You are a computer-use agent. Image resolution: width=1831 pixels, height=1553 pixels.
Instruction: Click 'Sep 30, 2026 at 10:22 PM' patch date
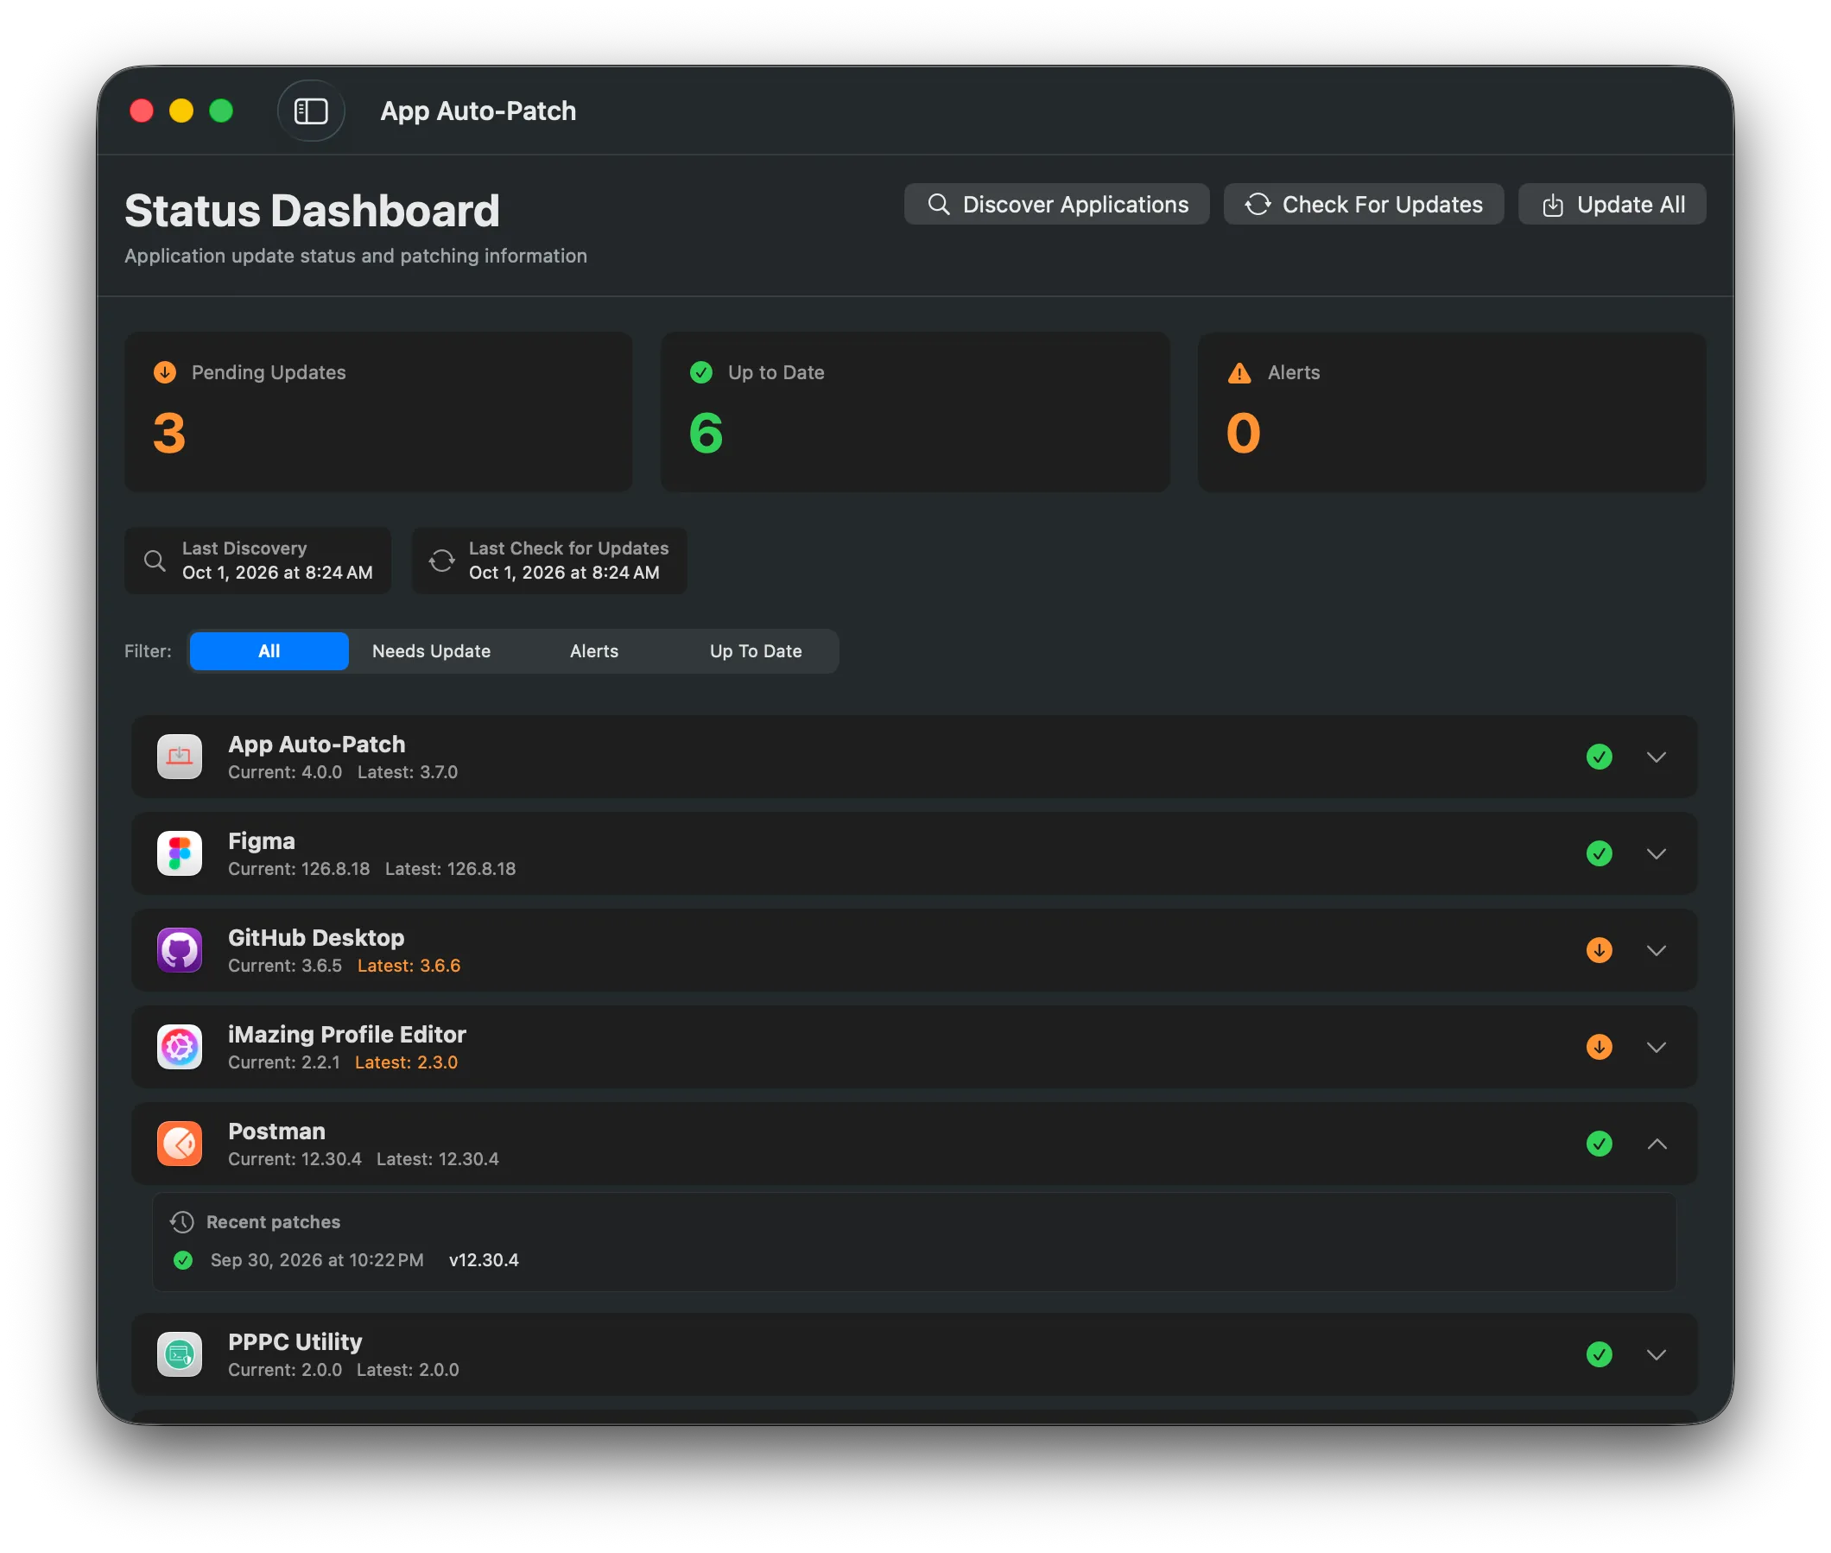click(x=317, y=1261)
